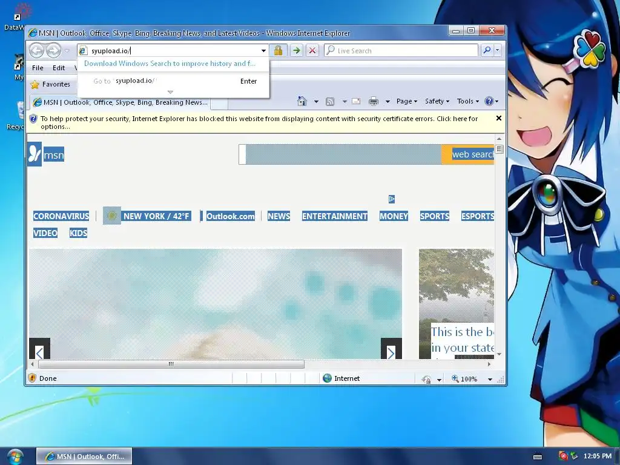The width and height of the screenshot is (620, 465).
Task: Open the NEWS nav link
Action: click(x=279, y=216)
